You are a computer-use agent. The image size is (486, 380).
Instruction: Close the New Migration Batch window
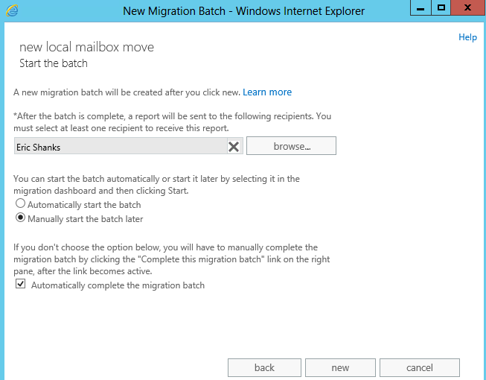pyautogui.click(x=467, y=7)
